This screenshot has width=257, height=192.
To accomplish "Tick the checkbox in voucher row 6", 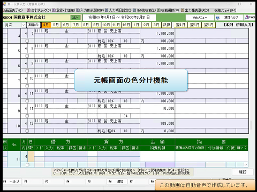I will (27, 71).
